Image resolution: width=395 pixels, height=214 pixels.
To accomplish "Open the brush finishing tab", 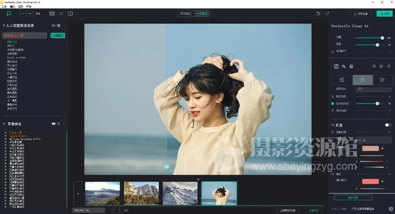I will (382, 80).
